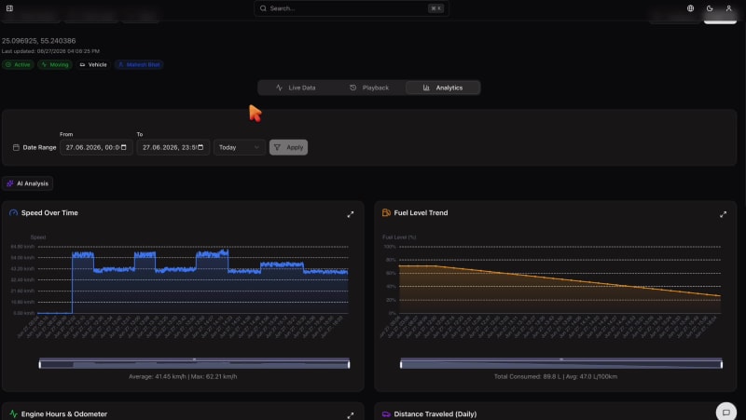
Task: Open the Today range dropdown
Action: (x=240, y=147)
